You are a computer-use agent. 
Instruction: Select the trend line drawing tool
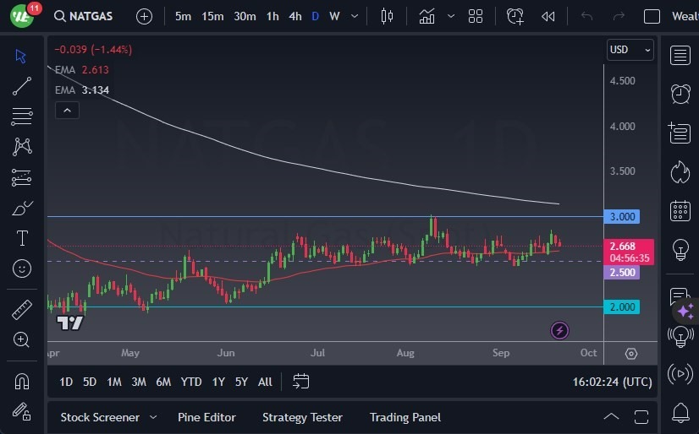(x=22, y=86)
